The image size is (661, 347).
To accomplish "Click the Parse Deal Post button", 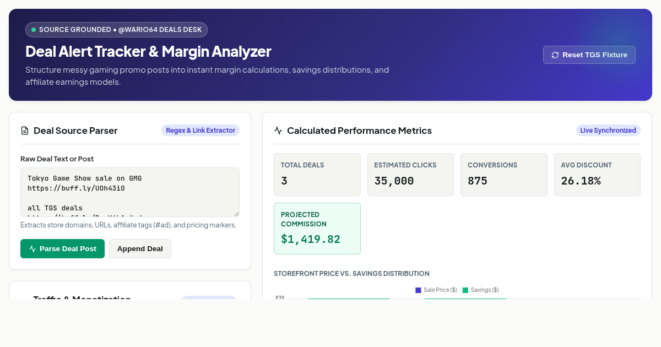I will [x=62, y=248].
